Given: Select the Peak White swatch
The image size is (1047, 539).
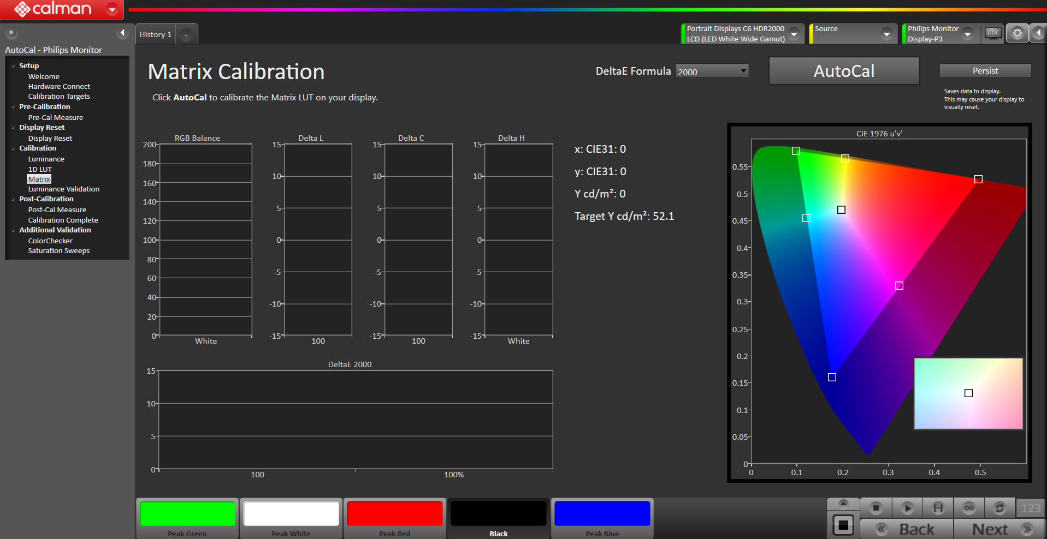Looking at the screenshot, I should (x=291, y=519).
